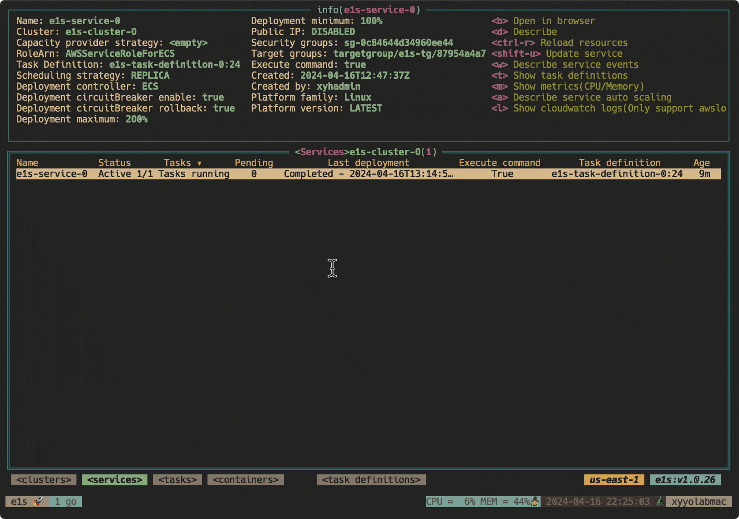This screenshot has height=519, width=739.
Task: Click the Tasks column sort arrow
Action: [199, 163]
